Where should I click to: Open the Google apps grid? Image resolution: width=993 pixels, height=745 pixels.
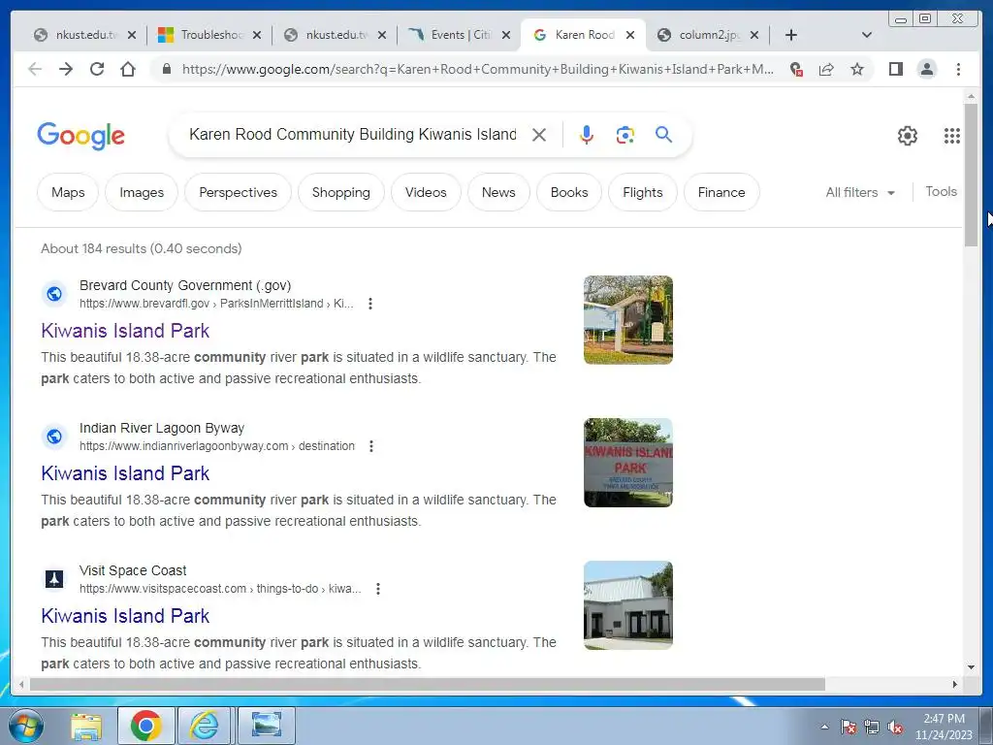[952, 136]
